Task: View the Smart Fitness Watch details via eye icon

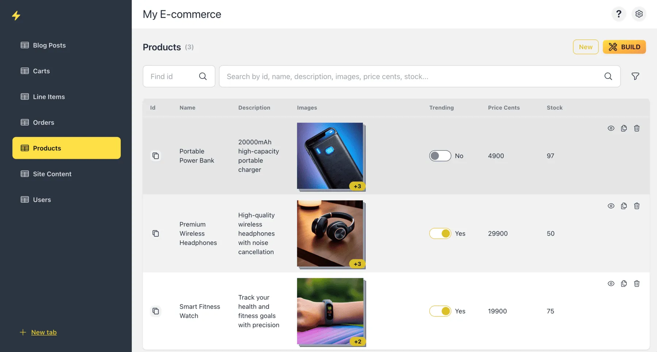Action: tap(611, 283)
